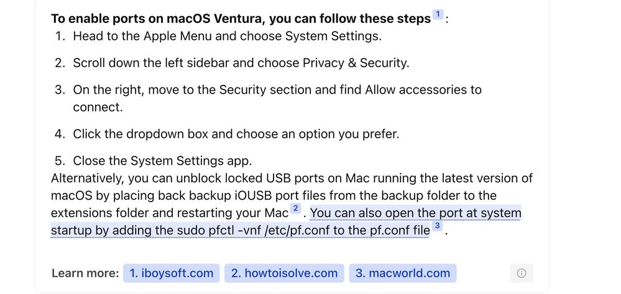Image resolution: width=621 pixels, height=294 pixels.
Task: Visit the howtoisolve.com source link
Action: [284, 274]
